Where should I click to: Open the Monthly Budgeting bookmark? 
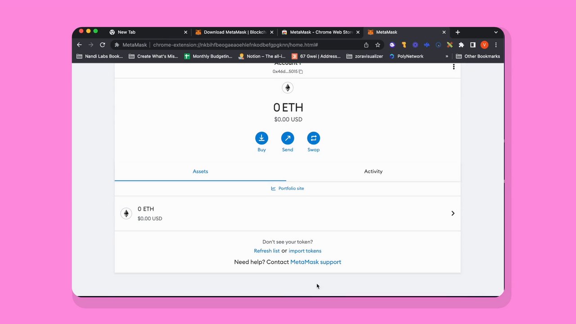(208, 56)
